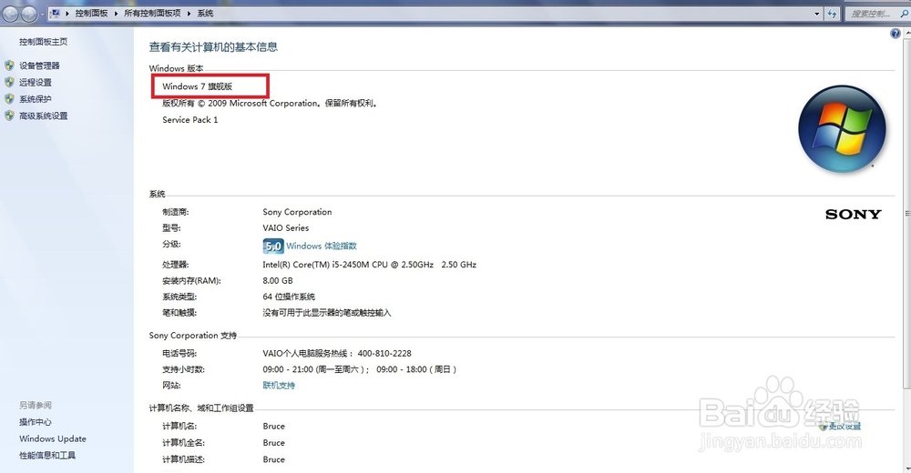Open Windows 体验指数 link
This screenshot has height=473, width=911.
322,247
